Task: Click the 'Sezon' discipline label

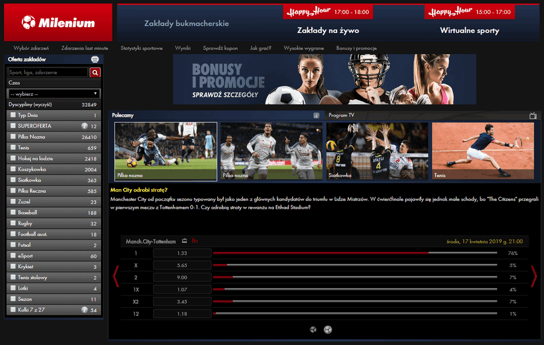Action: [x=25, y=299]
